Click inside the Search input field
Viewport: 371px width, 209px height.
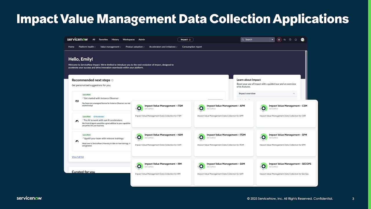[257, 39]
